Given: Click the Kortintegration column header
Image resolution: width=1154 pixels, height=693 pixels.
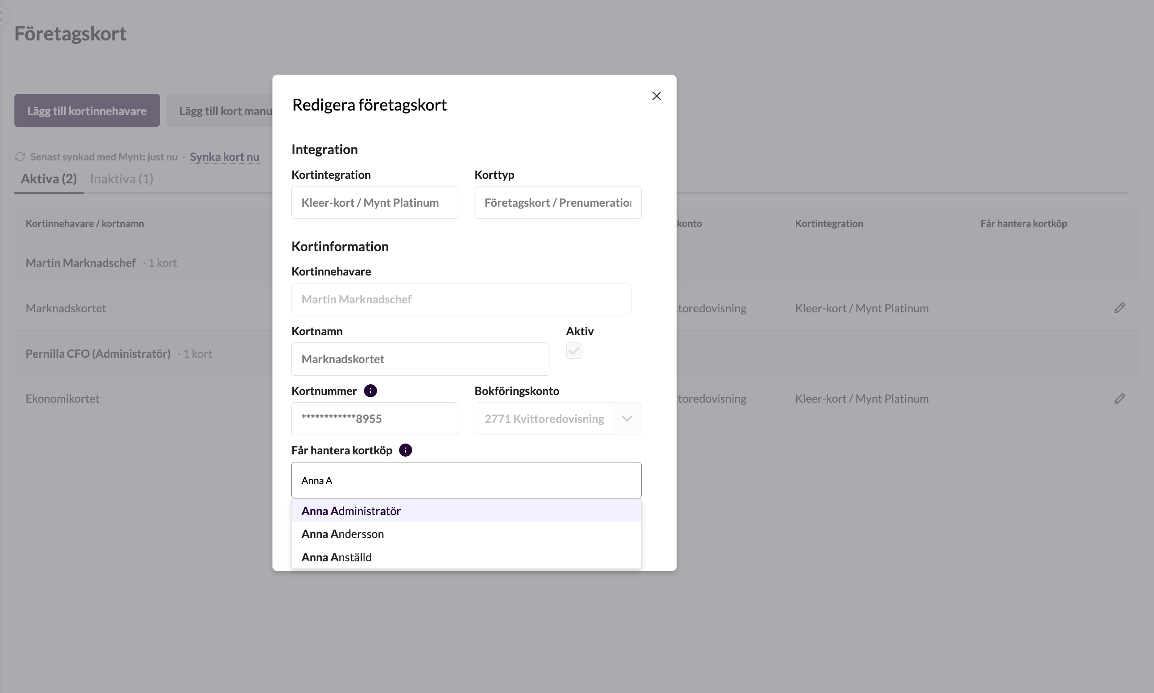Looking at the screenshot, I should point(829,223).
